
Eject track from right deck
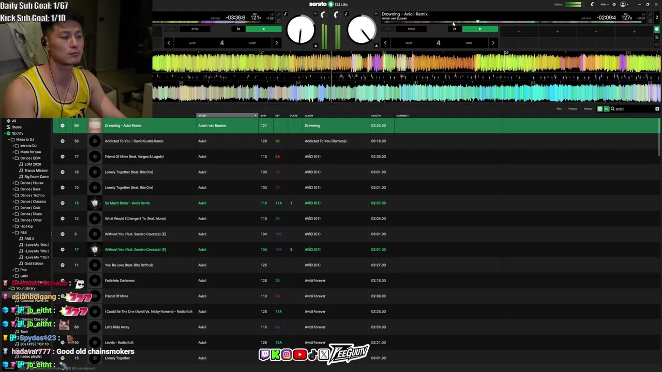pos(376,46)
